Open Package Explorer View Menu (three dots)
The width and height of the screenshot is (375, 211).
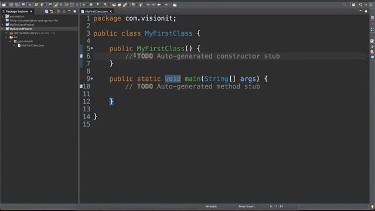click(64, 11)
